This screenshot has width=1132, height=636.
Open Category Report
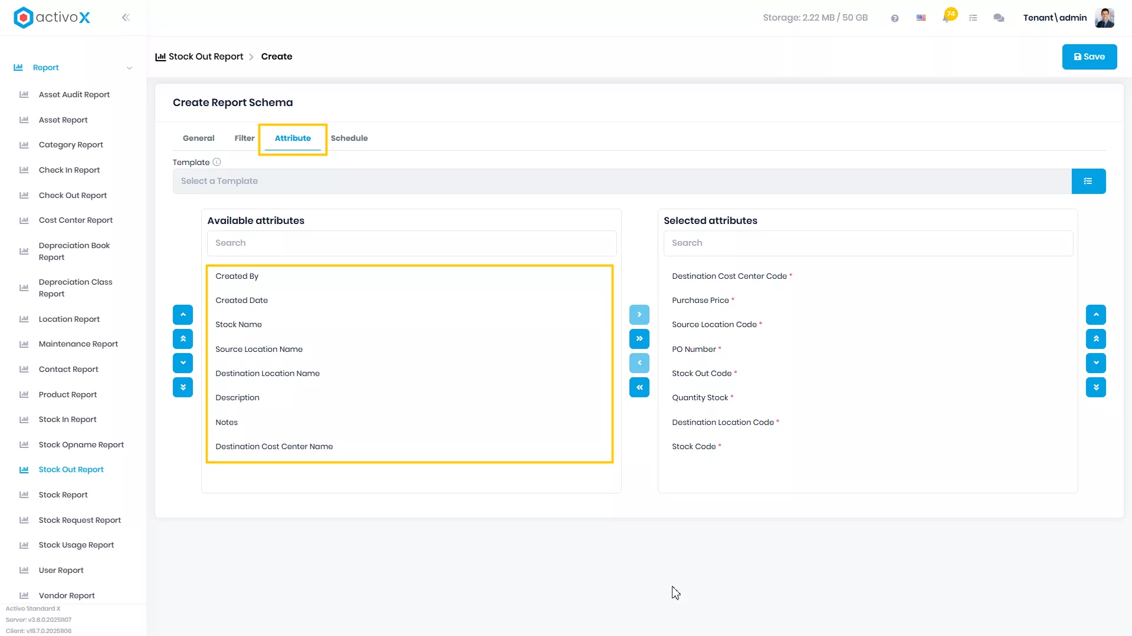pyautogui.click(x=71, y=145)
